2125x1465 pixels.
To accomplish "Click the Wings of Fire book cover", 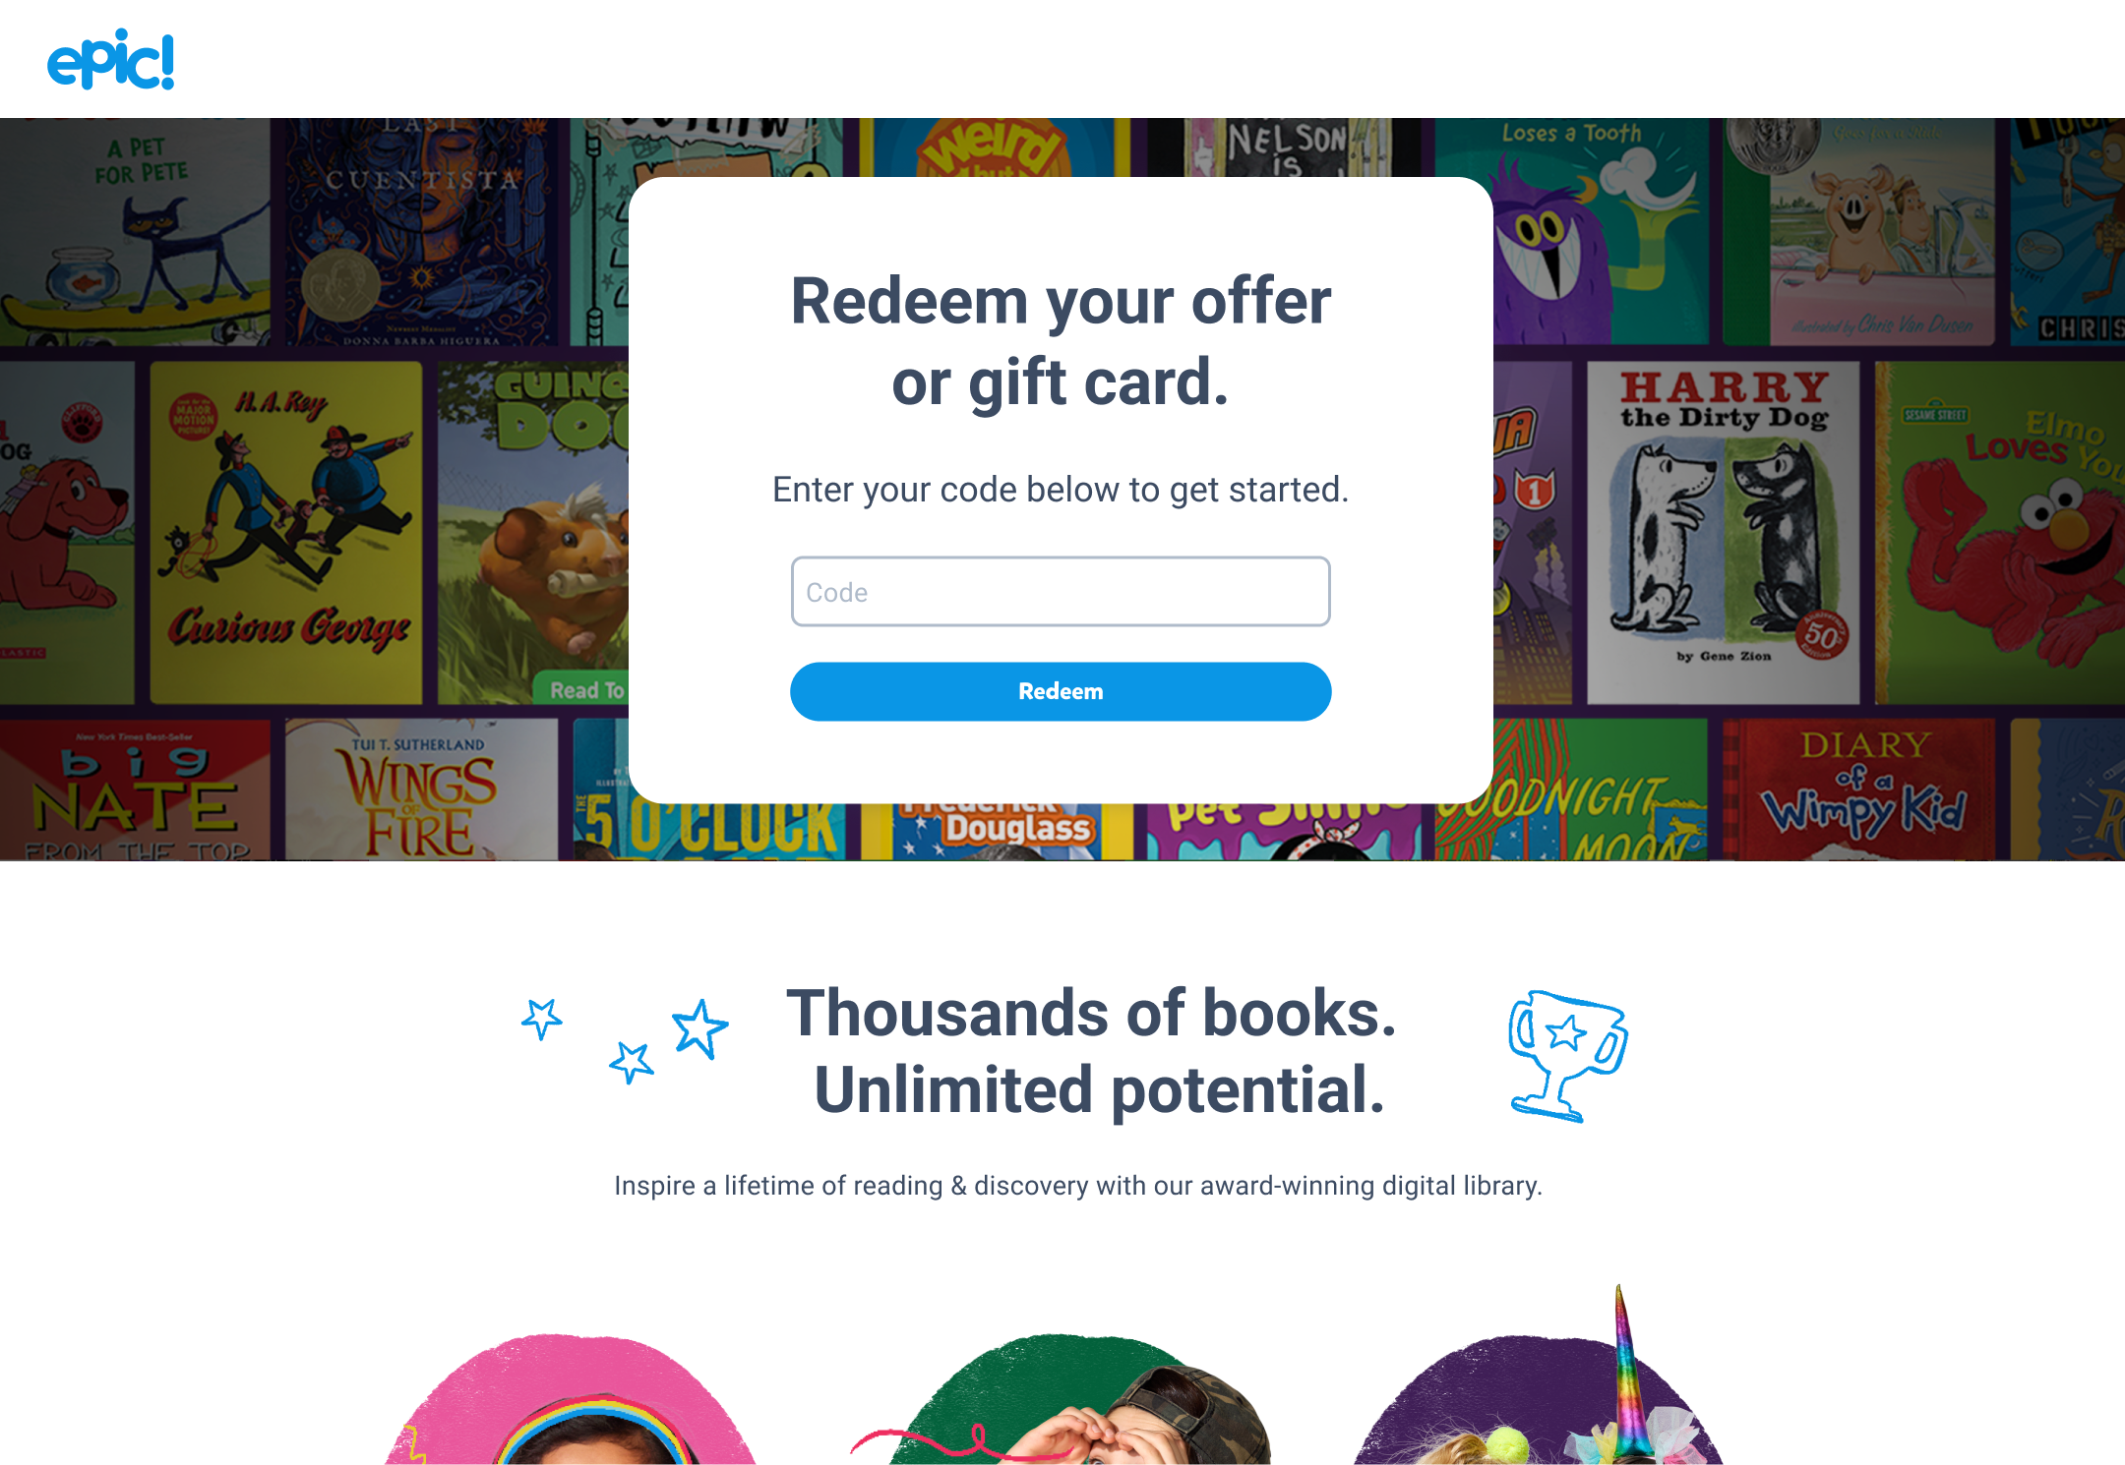I will click(x=421, y=790).
